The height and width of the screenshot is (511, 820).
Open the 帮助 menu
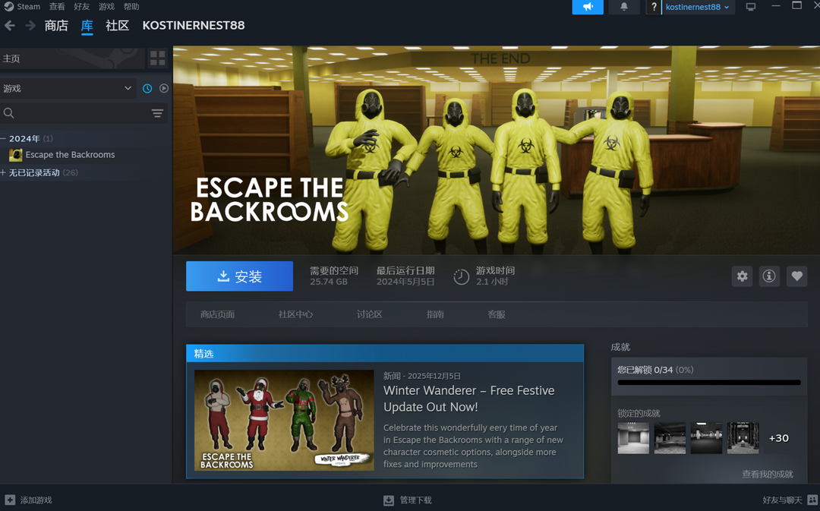coord(131,6)
